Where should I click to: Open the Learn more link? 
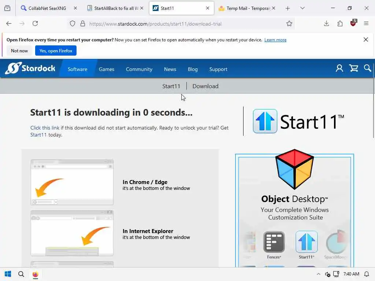click(x=275, y=40)
